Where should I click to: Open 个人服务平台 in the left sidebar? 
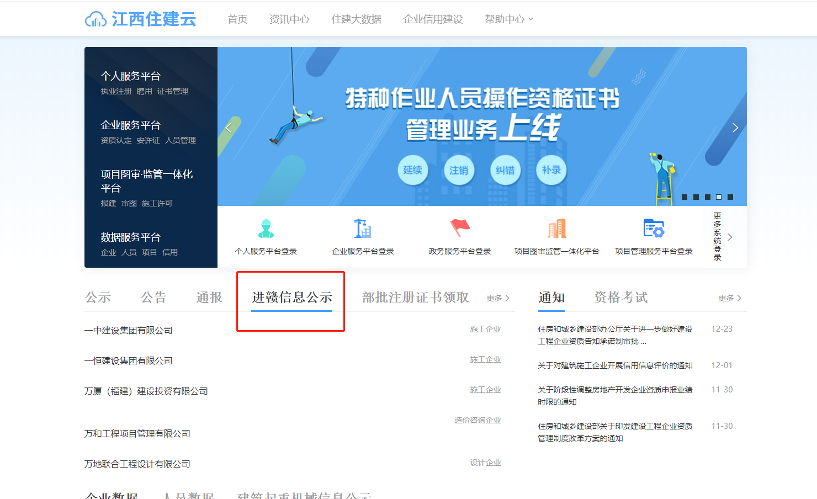click(131, 76)
